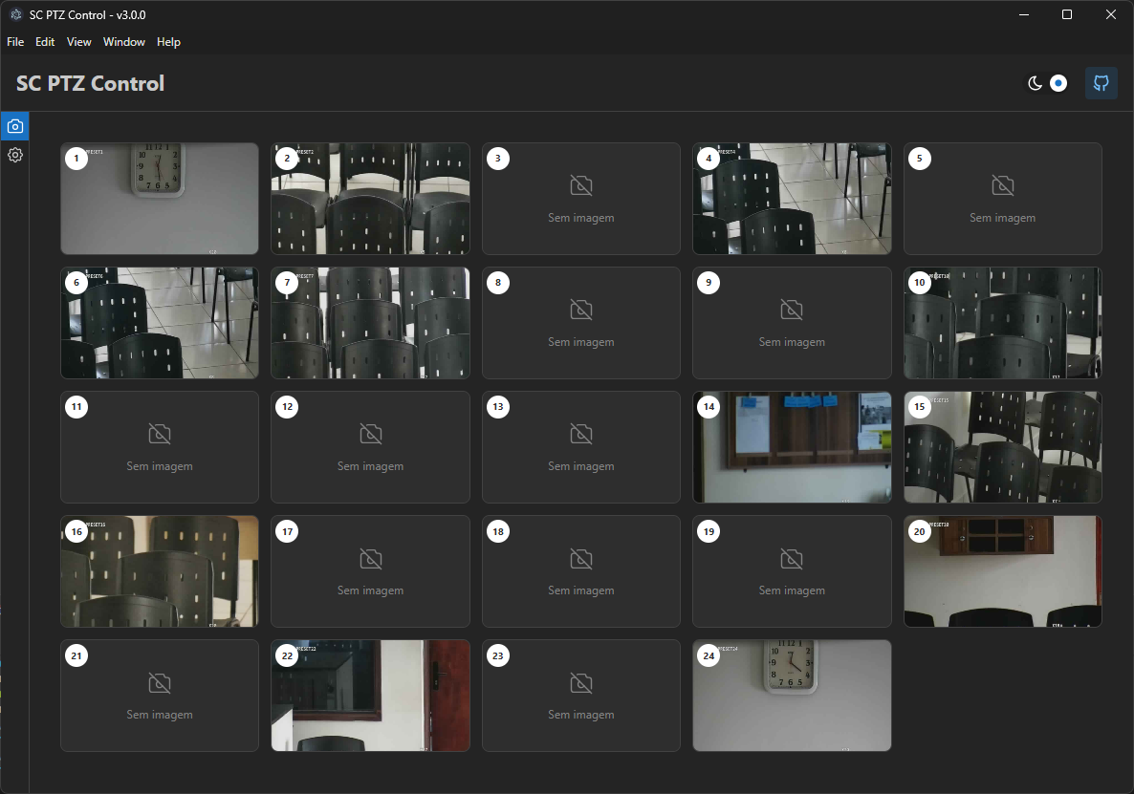Open the View menu

[78, 42]
